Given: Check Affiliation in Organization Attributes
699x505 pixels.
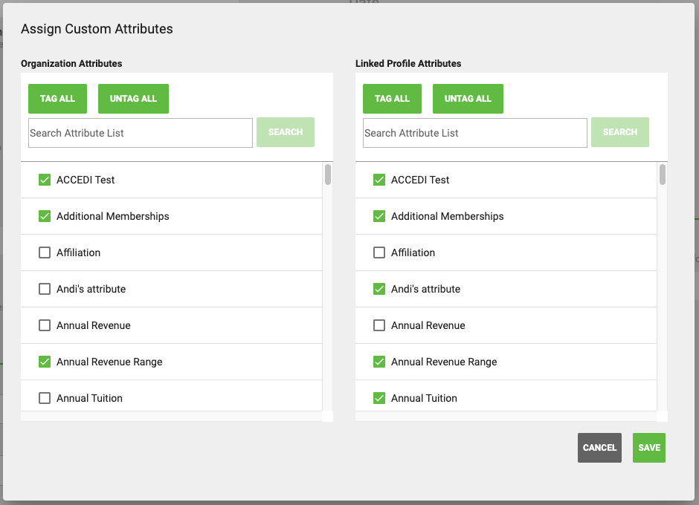Looking at the screenshot, I should [45, 253].
